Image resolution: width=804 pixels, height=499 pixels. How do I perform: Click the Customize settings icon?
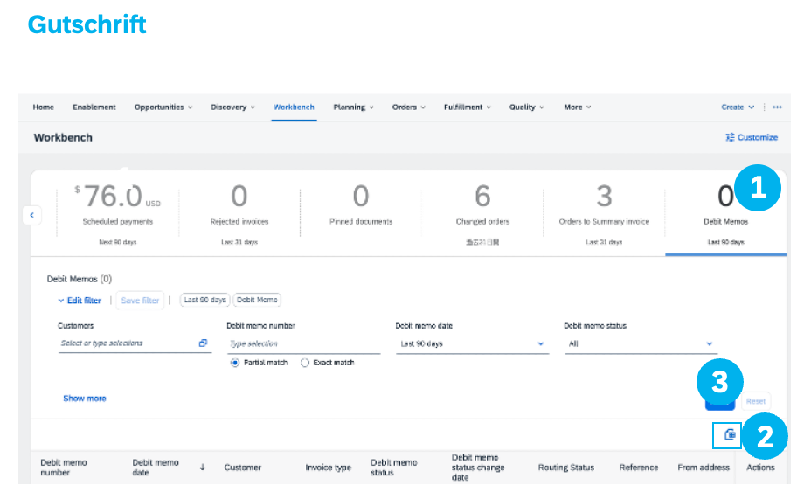(x=730, y=137)
